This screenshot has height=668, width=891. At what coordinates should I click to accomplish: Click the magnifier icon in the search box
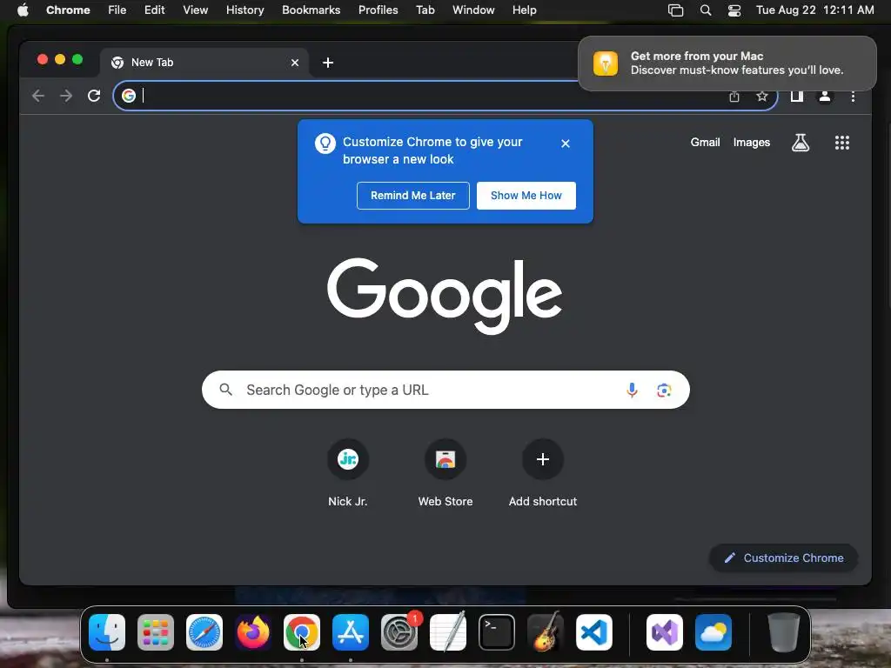[225, 390]
